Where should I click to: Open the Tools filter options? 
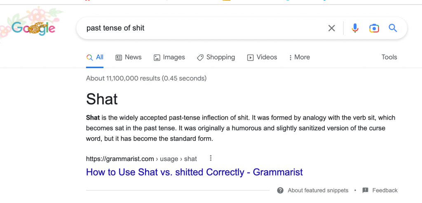(389, 58)
